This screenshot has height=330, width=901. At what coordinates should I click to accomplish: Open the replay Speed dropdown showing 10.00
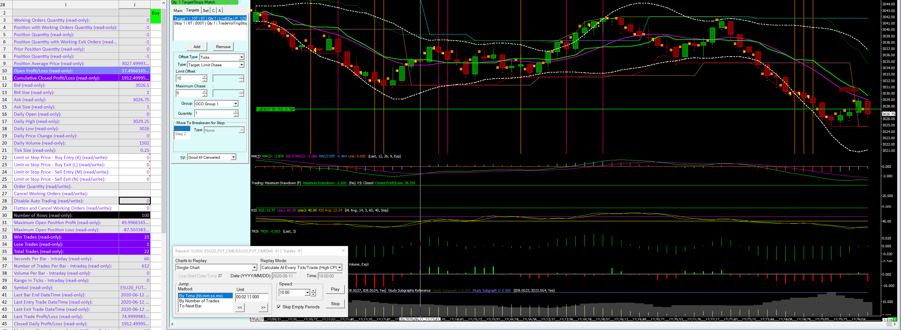(x=294, y=292)
